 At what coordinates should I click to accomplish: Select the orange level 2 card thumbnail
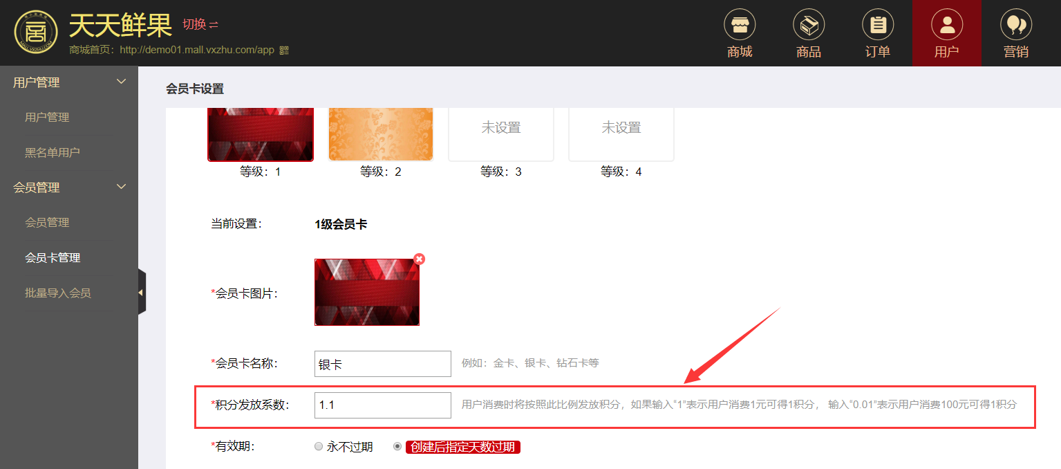pos(381,134)
